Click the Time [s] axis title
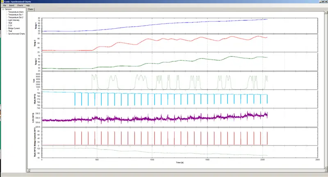Viewport: 328px width, 177px height. click(180, 163)
